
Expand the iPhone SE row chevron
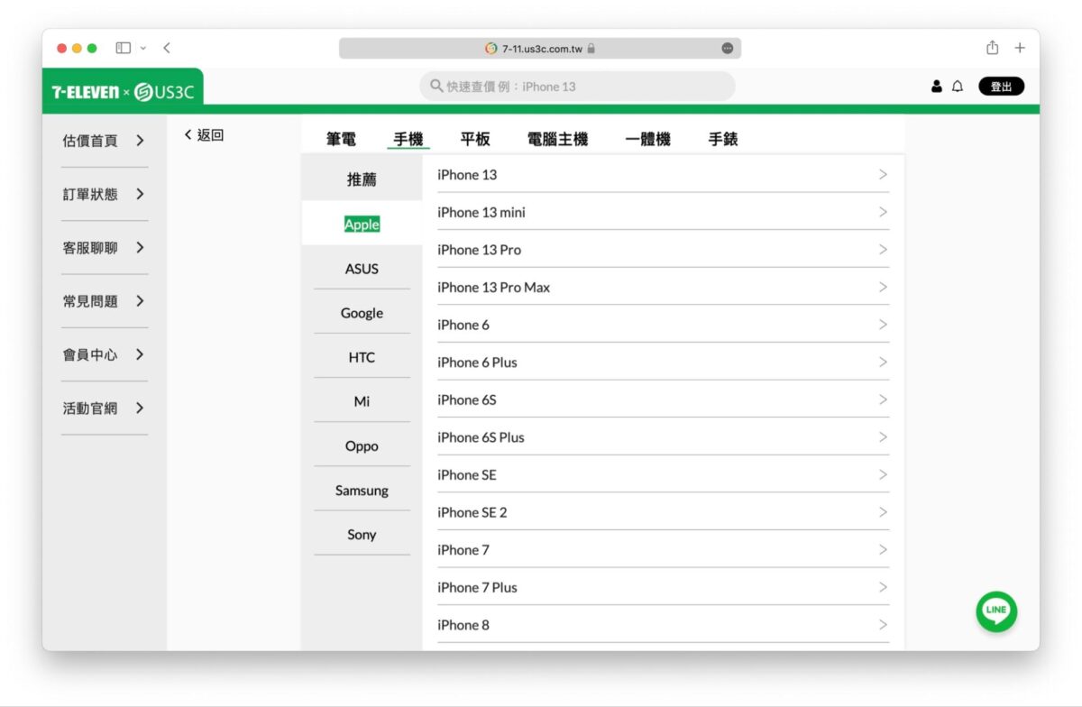click(x=883, y=474)
